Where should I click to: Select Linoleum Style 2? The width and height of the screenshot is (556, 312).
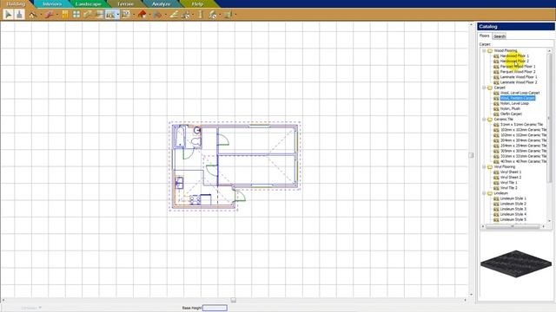click(513, 204)
